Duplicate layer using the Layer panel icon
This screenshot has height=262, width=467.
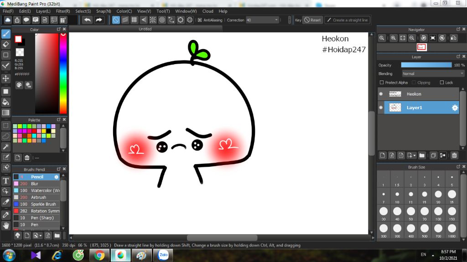click(433, 156)
